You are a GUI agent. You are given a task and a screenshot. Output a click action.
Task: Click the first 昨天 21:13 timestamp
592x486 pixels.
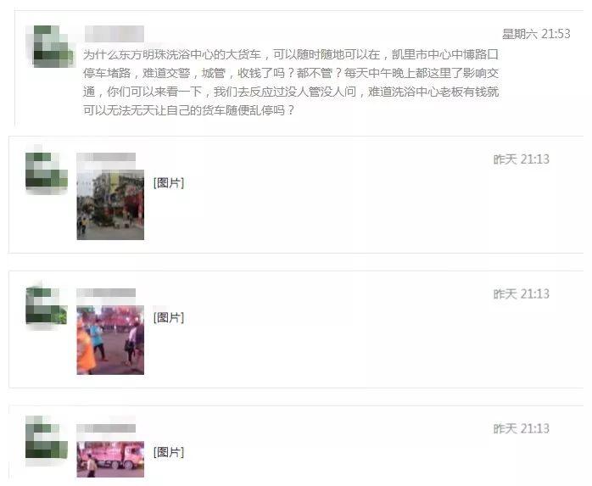(522, 159)
